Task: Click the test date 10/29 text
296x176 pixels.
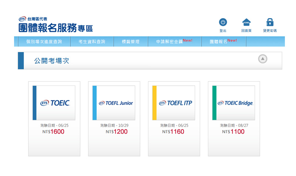Action: (114, 126)
